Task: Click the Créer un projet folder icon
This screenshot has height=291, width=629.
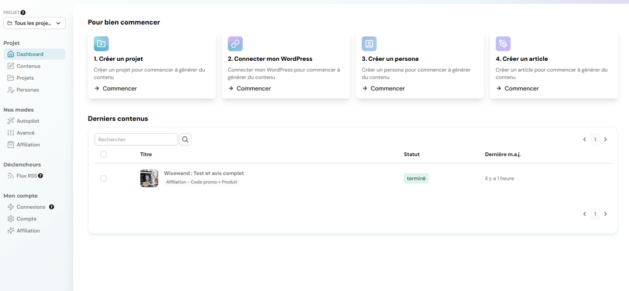Action: 101,44
